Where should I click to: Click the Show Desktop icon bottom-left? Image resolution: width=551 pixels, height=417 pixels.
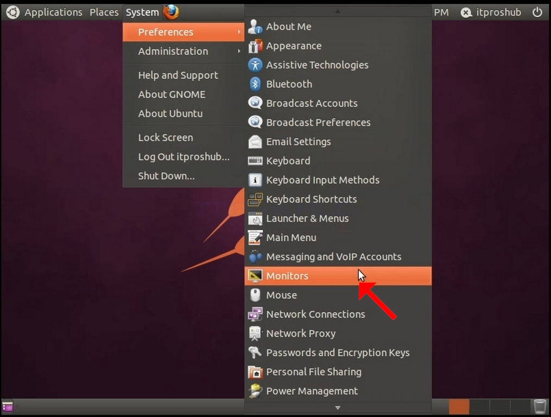(8, 407)
